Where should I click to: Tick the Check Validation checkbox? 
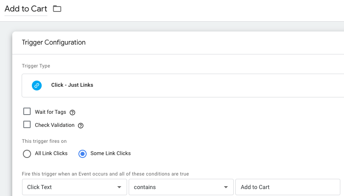[x=27, y=125]
